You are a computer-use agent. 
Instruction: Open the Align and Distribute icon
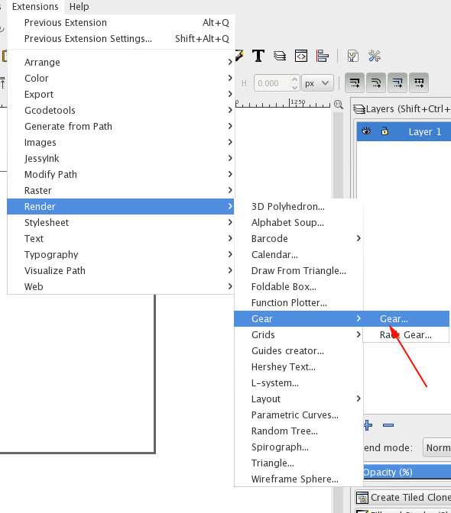[x=323, y=56]
